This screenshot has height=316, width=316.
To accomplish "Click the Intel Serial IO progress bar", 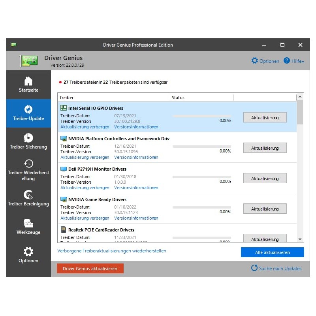I will 201,116.
